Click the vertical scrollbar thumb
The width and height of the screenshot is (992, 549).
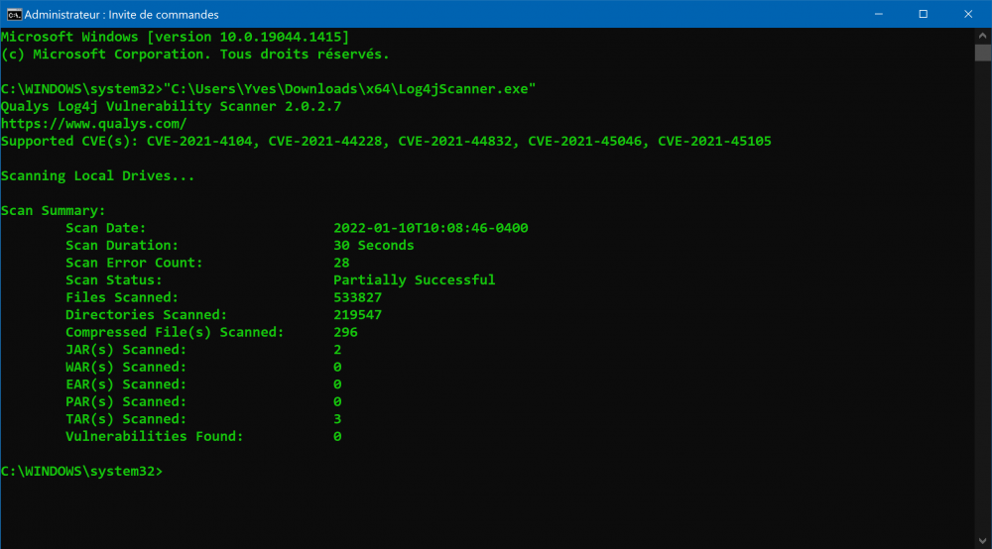coord(983,52)
